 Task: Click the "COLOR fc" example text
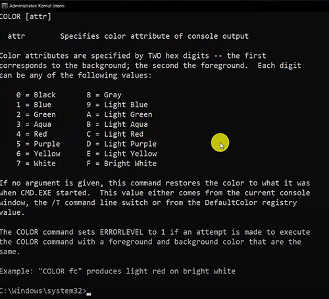pos(60,271)
